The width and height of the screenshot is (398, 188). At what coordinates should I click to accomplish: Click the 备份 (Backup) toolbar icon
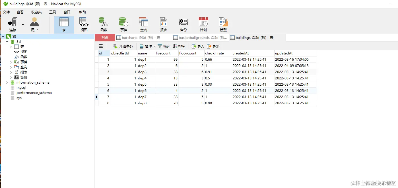pos(183,24)
